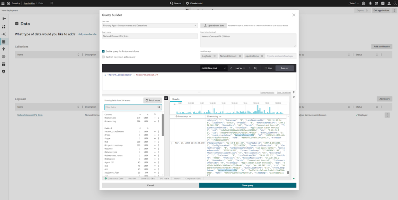Open the New York timezone dropdown
398x200 pixels.
[x=214, y=68]
